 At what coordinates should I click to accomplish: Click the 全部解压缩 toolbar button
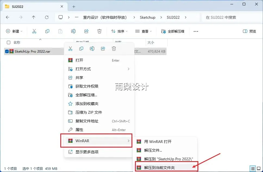click(173, 31)
